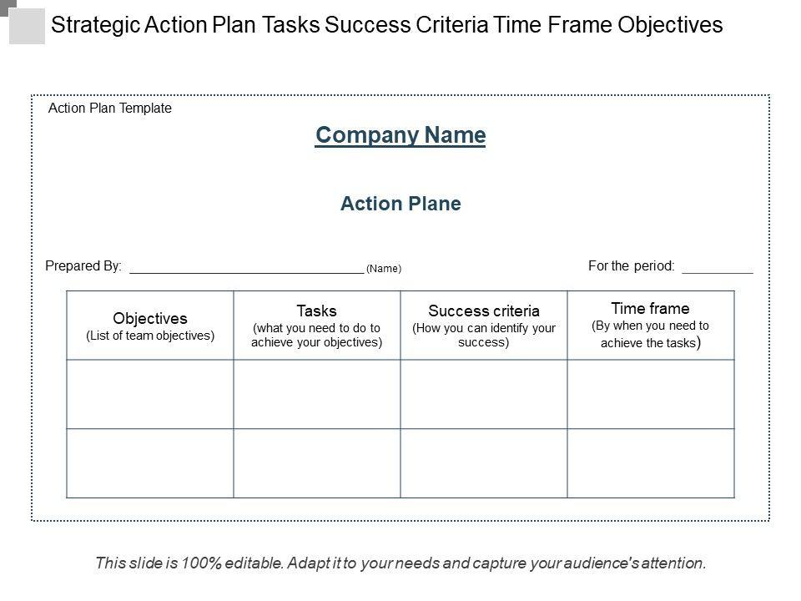Image resolution: width=801 pixels, height=601 pixels.
Task: Click the Action Plan Template label
Action: [110, 109]
